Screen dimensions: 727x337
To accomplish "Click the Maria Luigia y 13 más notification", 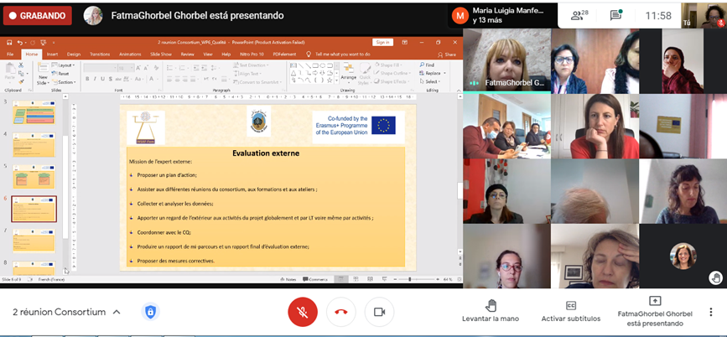I will pos(502,15).
